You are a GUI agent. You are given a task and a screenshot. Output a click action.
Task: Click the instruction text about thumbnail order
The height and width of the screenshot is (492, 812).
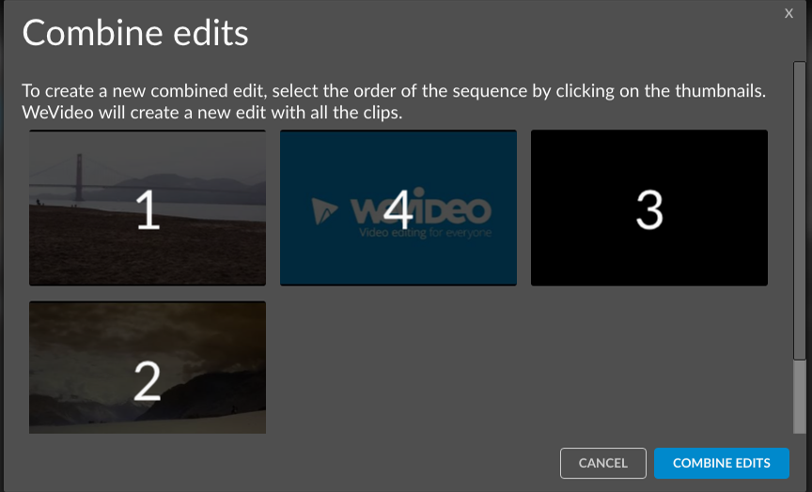(395, 92)
